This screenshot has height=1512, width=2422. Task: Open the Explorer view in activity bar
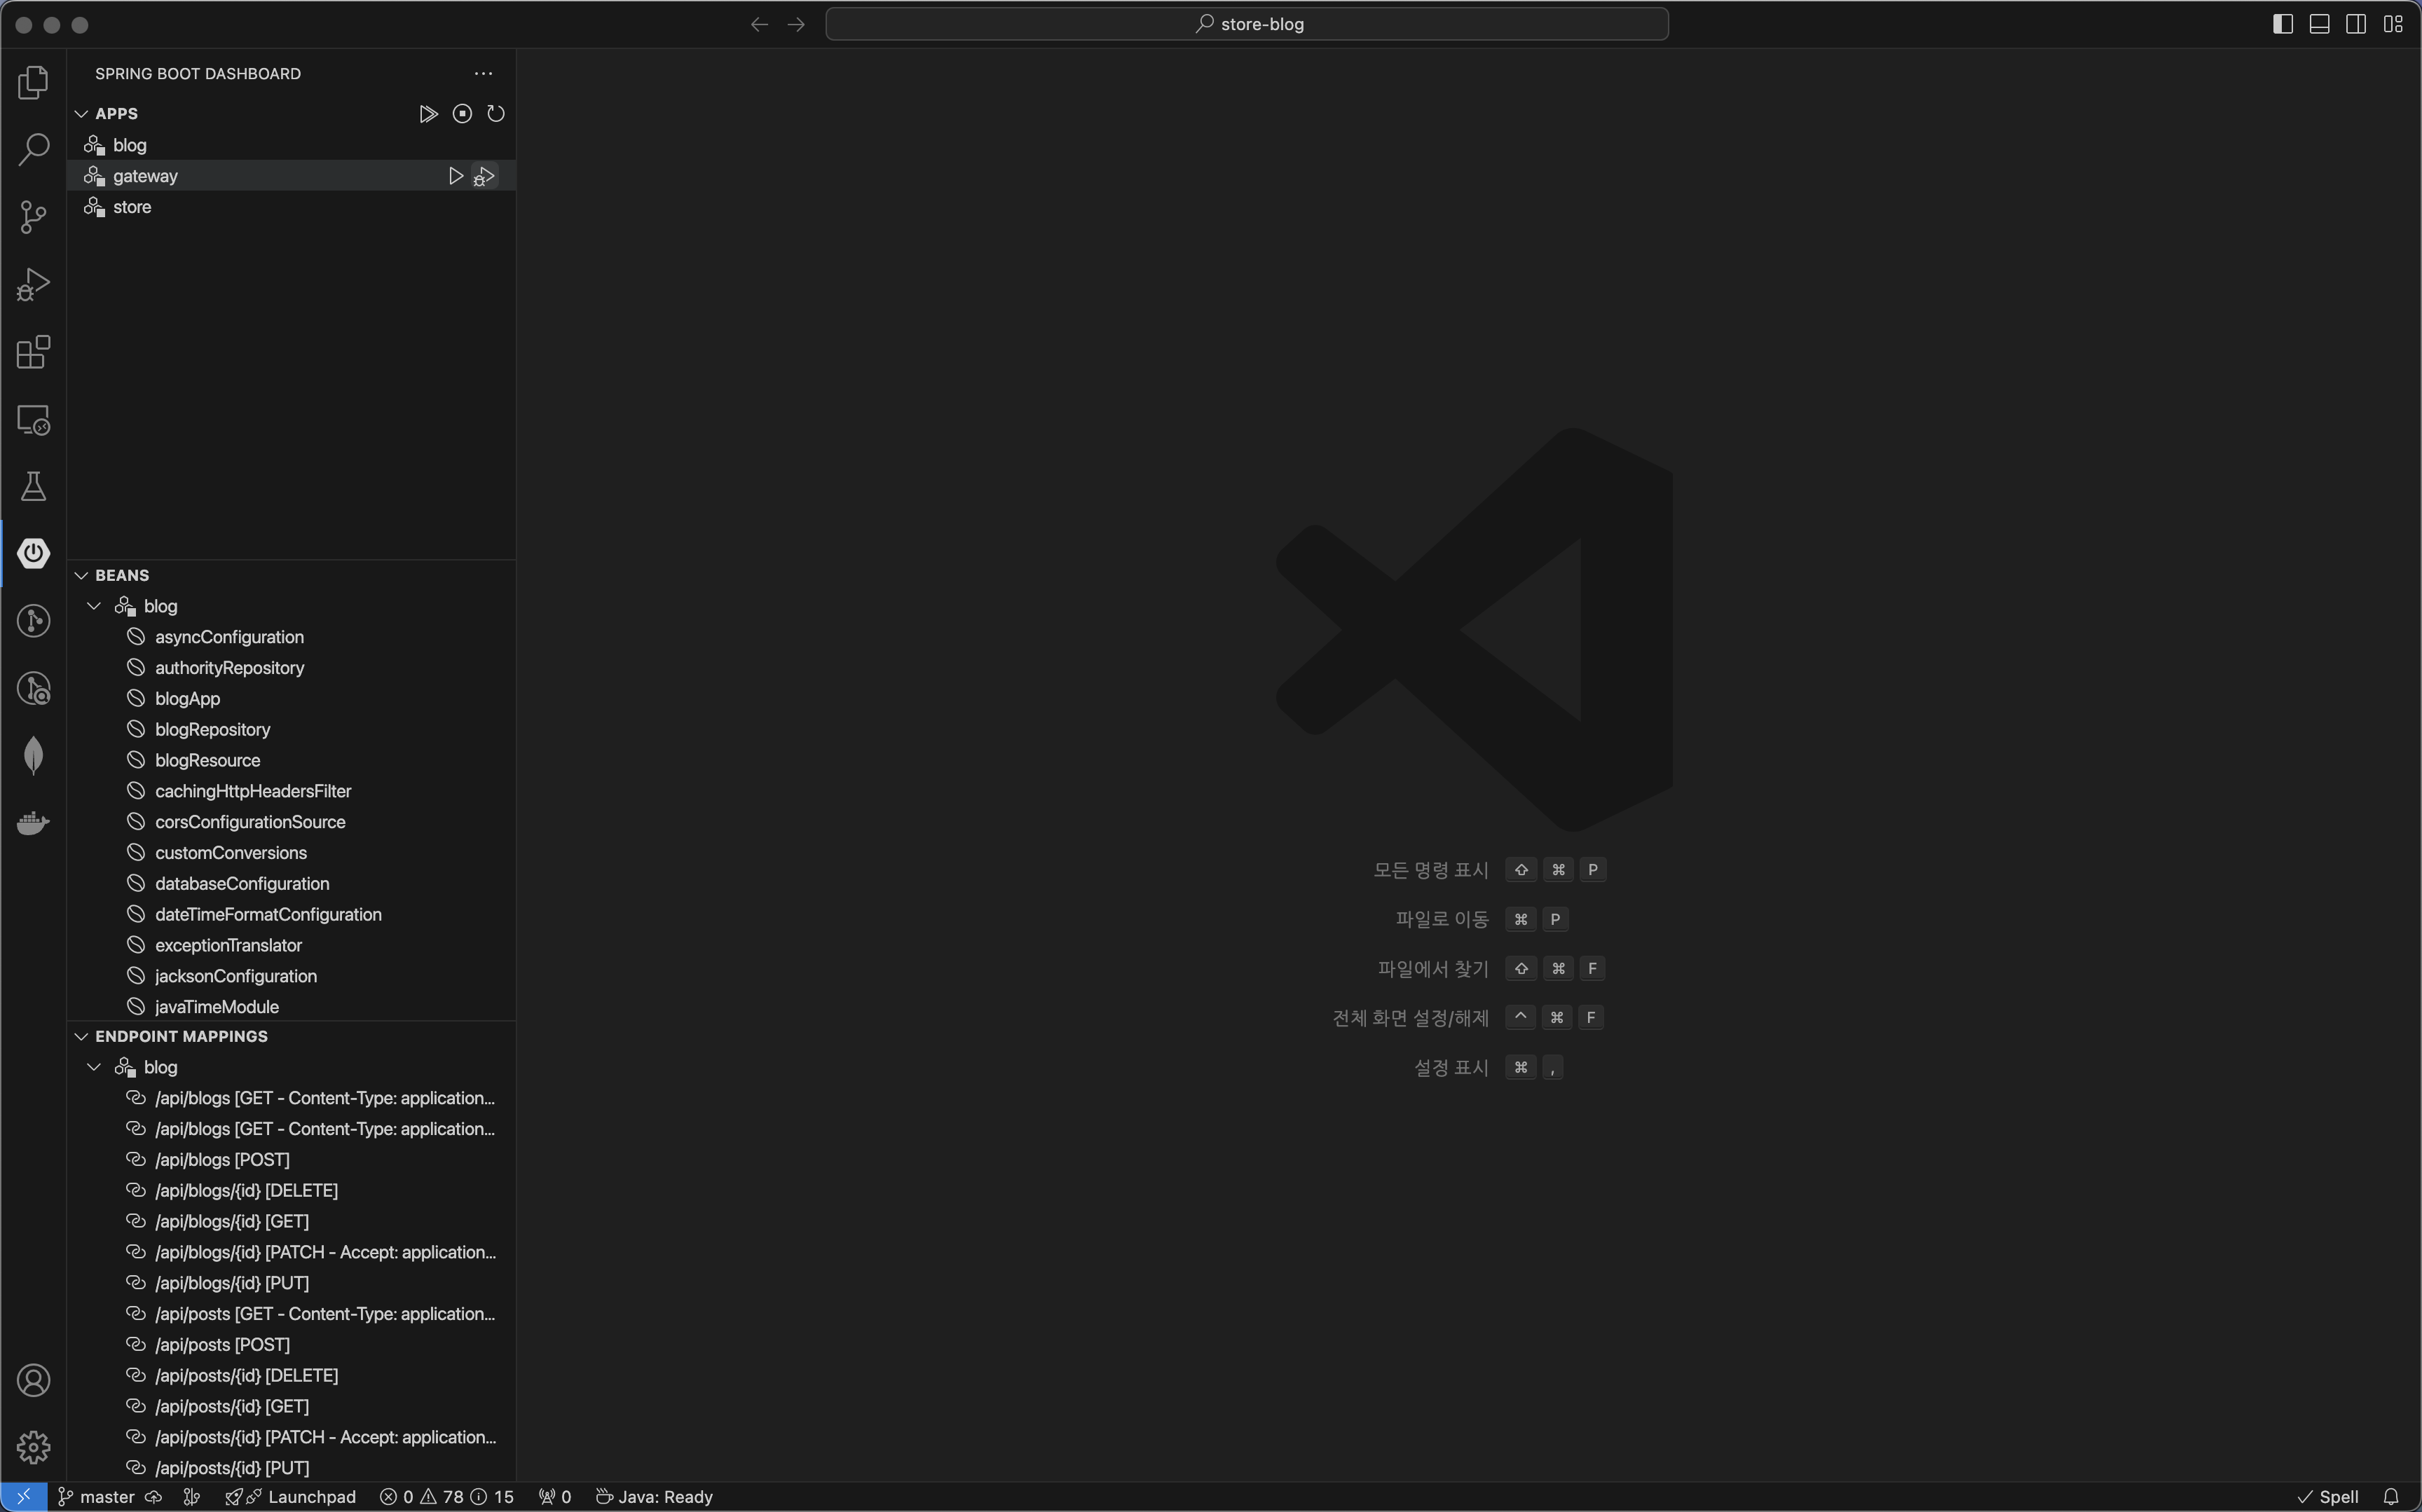point(33,83)
